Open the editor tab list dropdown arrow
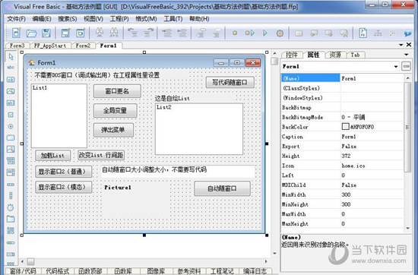The height and width of the screenshot is (275, 418). [x=401, y=45]
